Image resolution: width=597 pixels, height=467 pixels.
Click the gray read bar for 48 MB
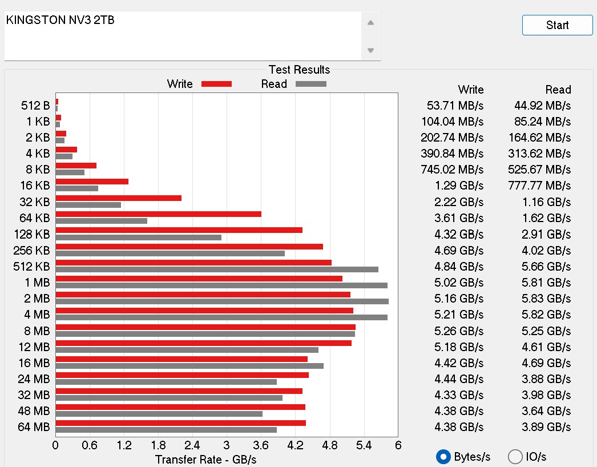point(159,414)
